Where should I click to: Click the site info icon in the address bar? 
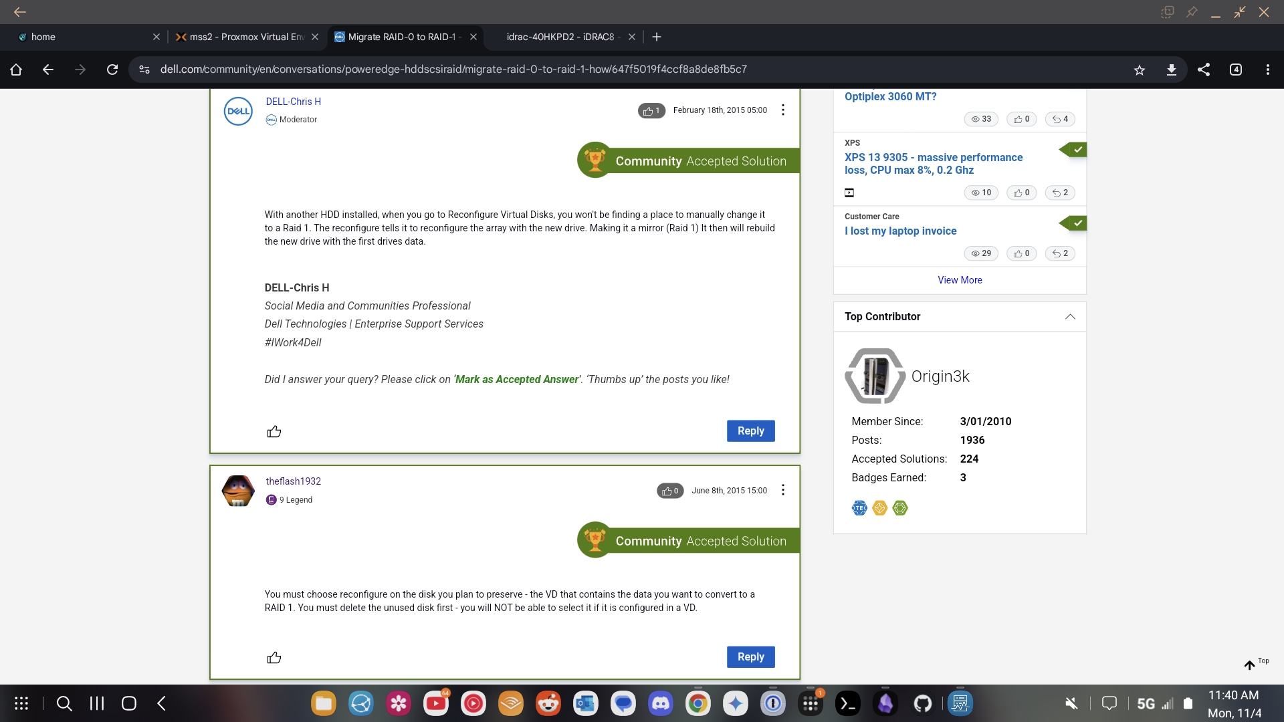click(144, 70)
